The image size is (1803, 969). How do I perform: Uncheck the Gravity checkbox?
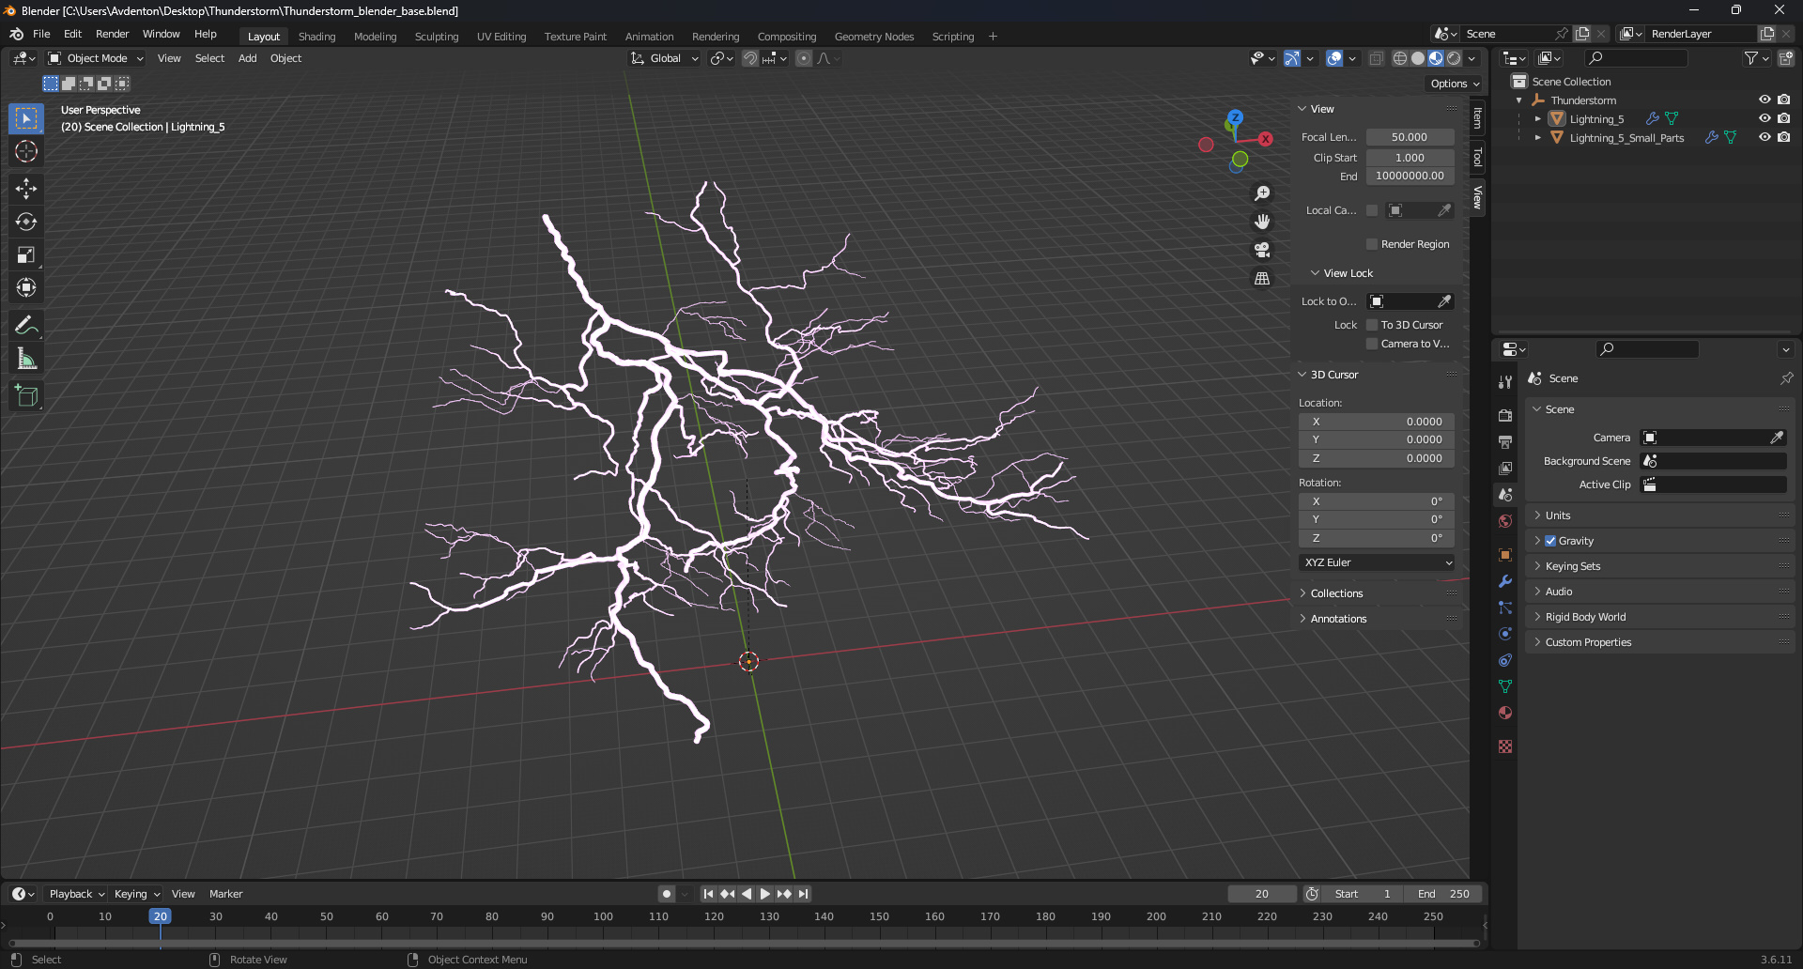1550,541
